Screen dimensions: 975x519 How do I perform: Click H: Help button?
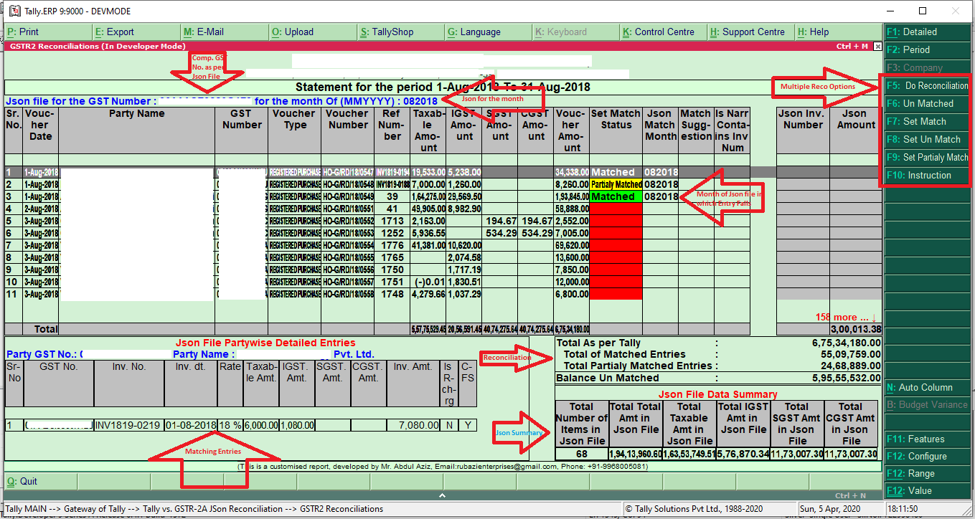(838, 32)
